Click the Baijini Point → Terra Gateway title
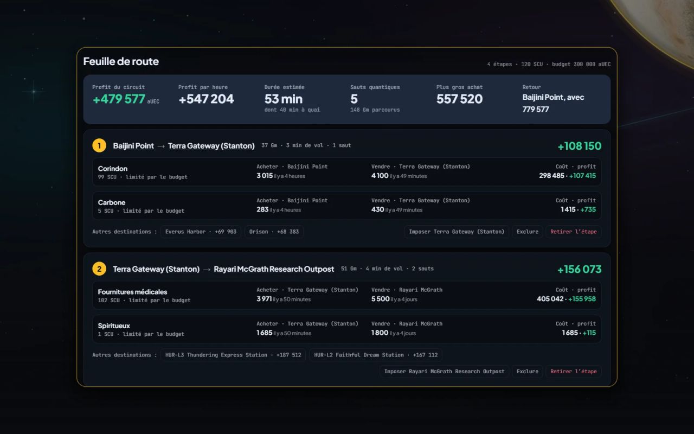Image resolution: width=694 pixels, height=434 pixels. [x=184, y=145]
